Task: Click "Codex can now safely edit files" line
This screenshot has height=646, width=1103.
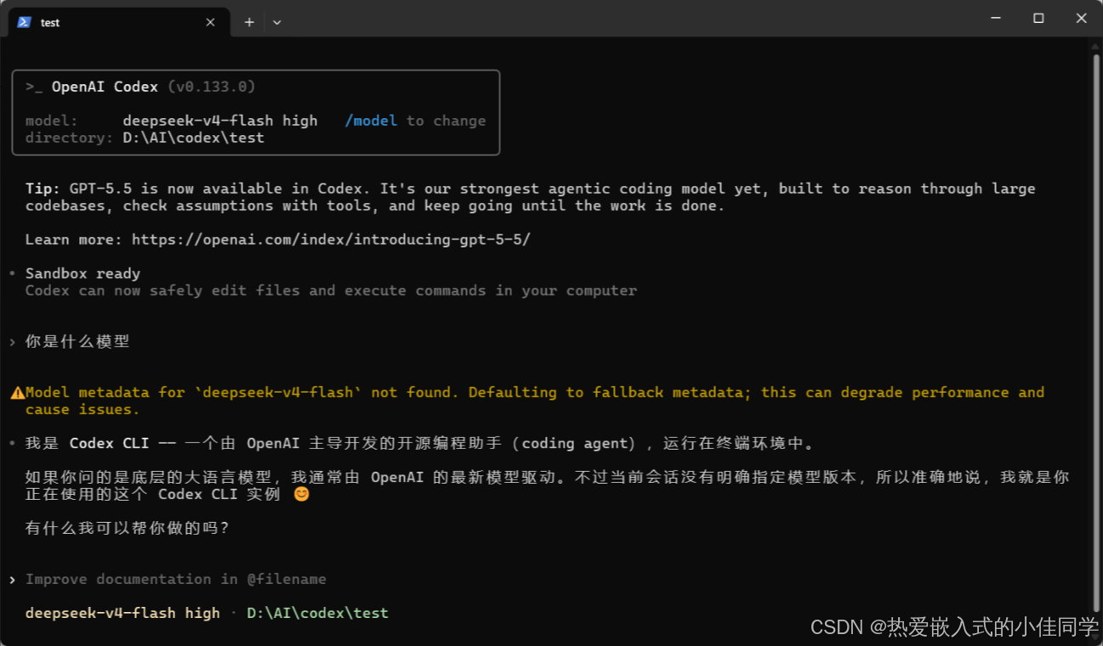Action: pos(331,291)
